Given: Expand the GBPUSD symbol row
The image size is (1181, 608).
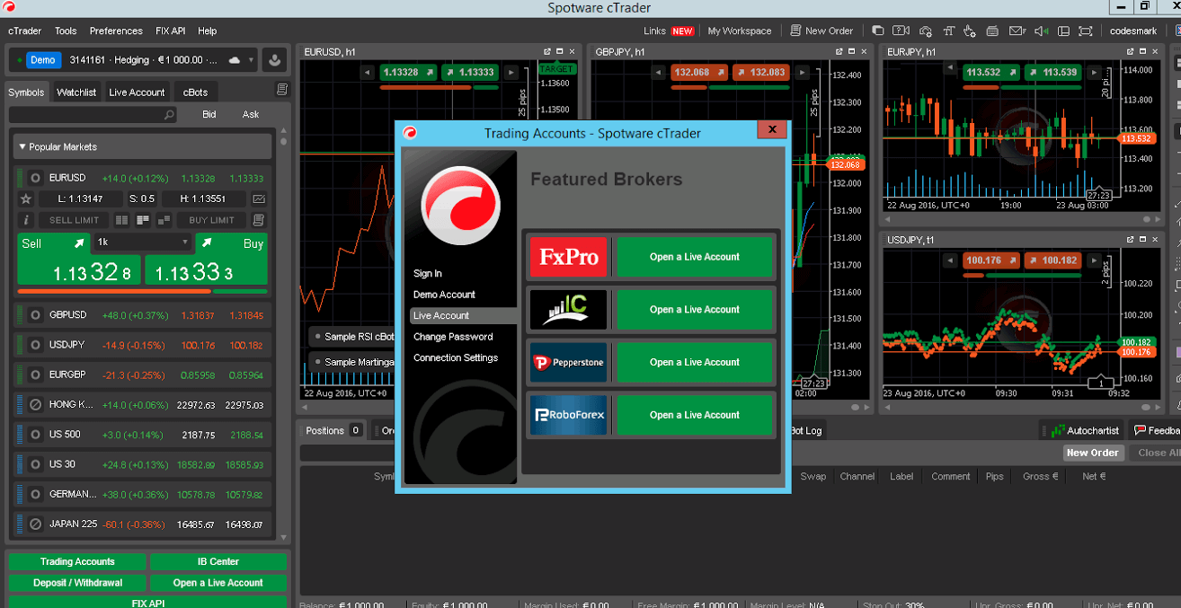Looking at the screenshot, I should pyautogui.click(x=143, y=315).
